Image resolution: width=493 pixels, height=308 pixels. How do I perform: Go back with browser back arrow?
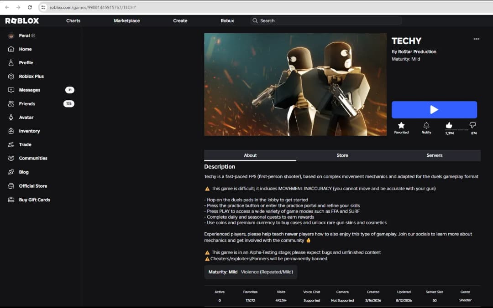pos(7,7)
